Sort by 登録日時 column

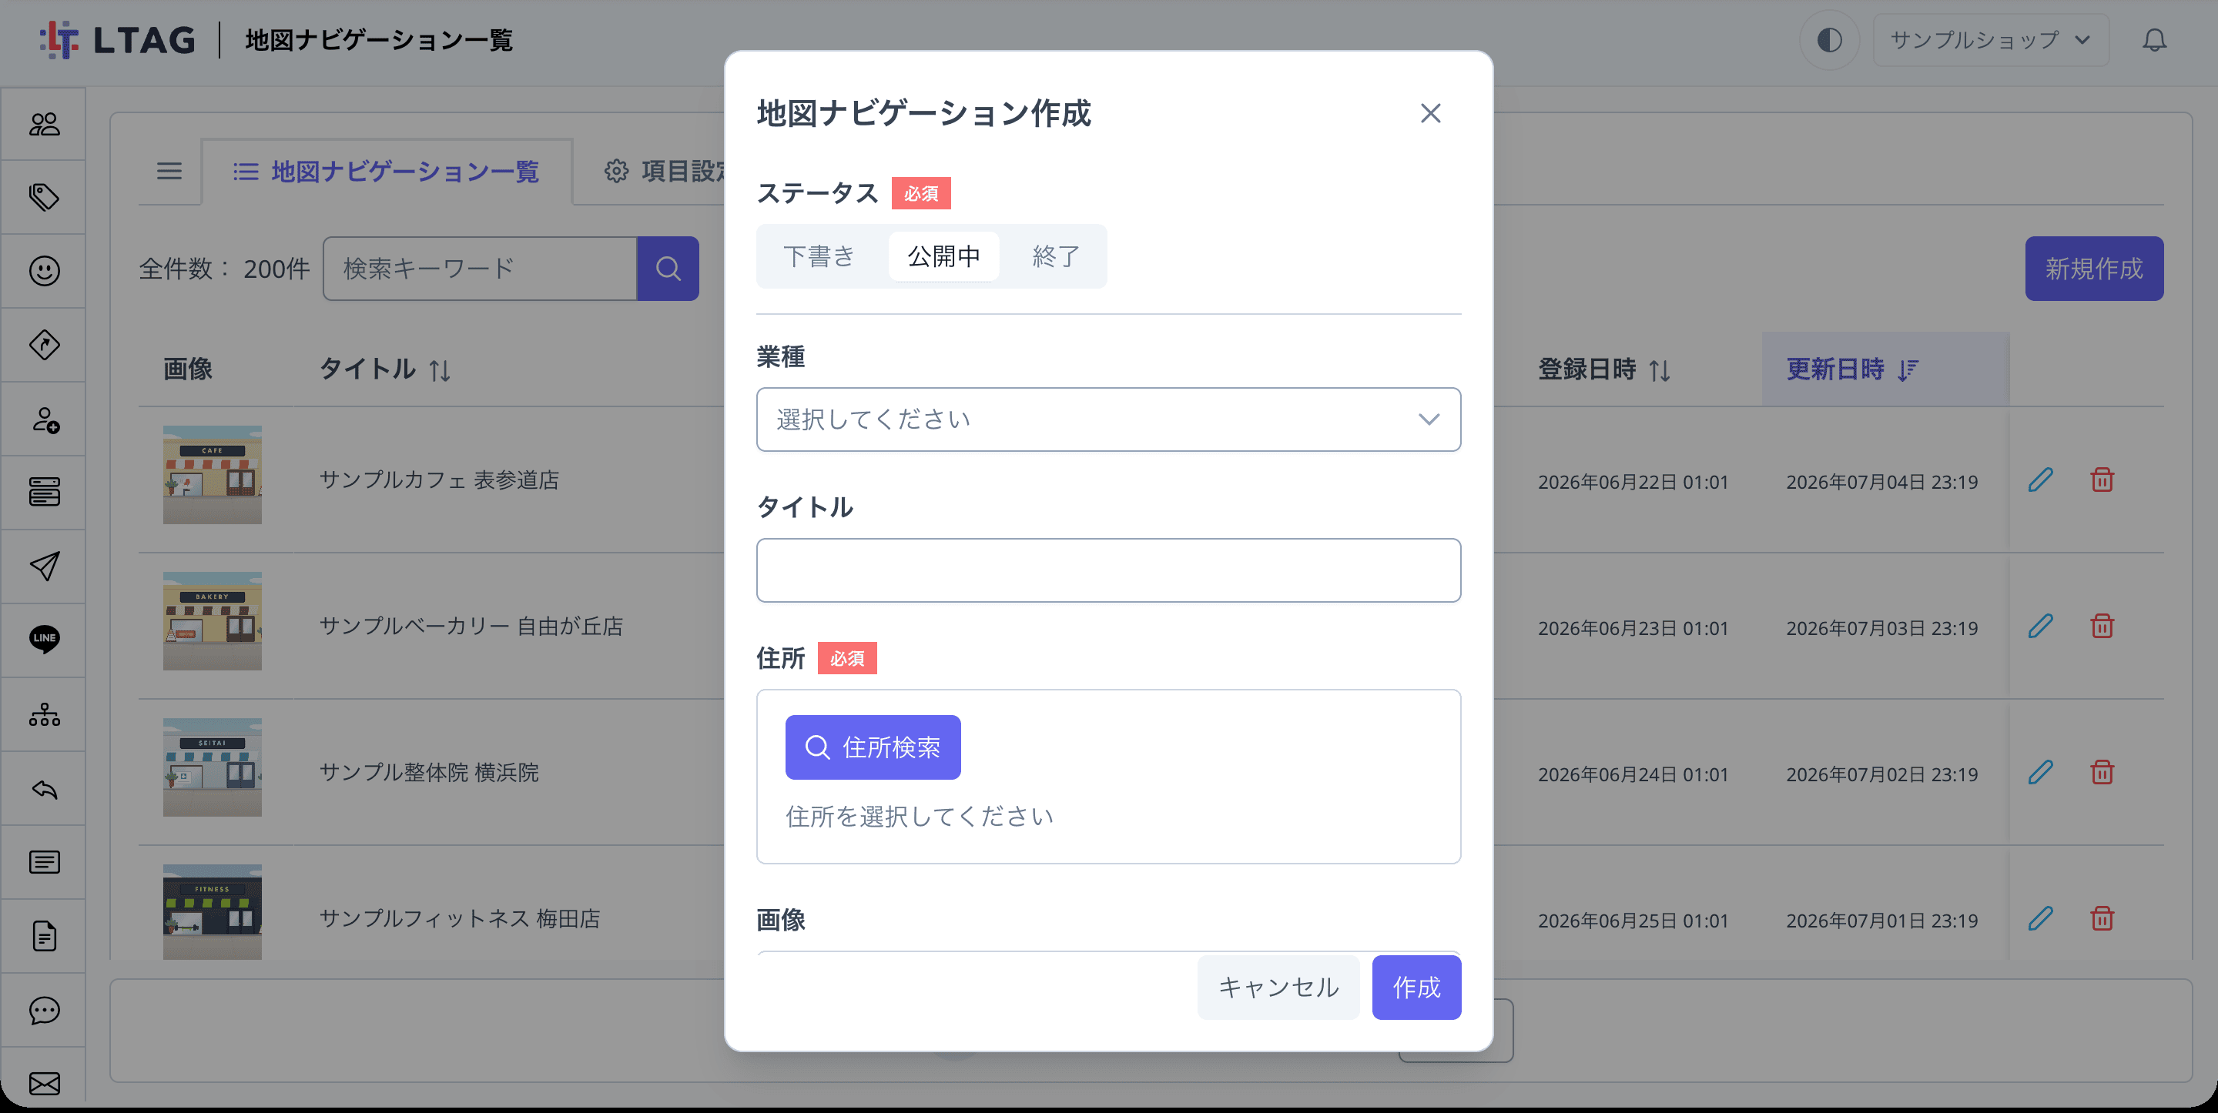point(1603,369)
